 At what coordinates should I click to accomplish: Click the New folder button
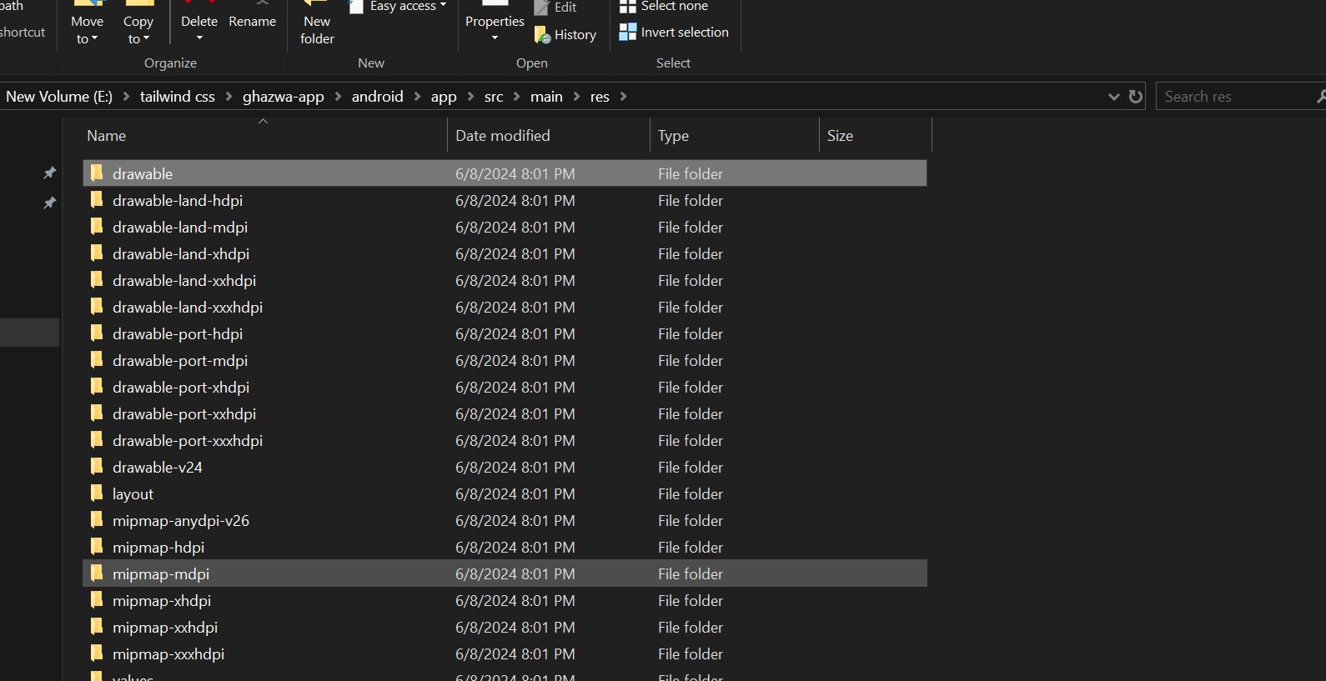317,30
